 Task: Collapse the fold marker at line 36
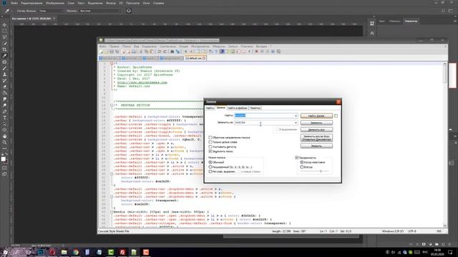tap(112, 197)
